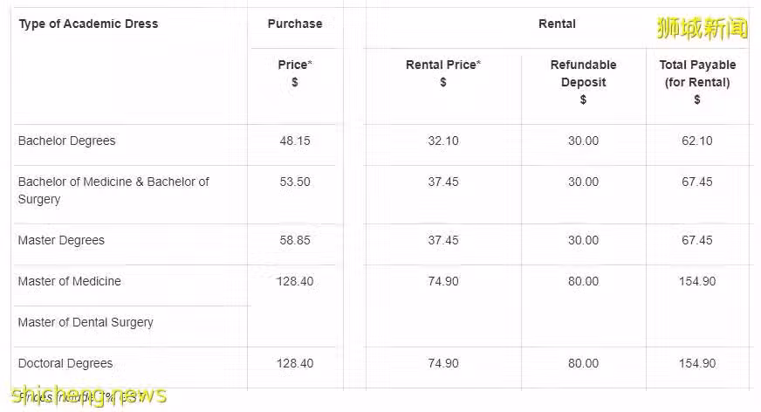Select the Master Degrees row label
Screen dimensions: 761x412
[x=61, y=240]
